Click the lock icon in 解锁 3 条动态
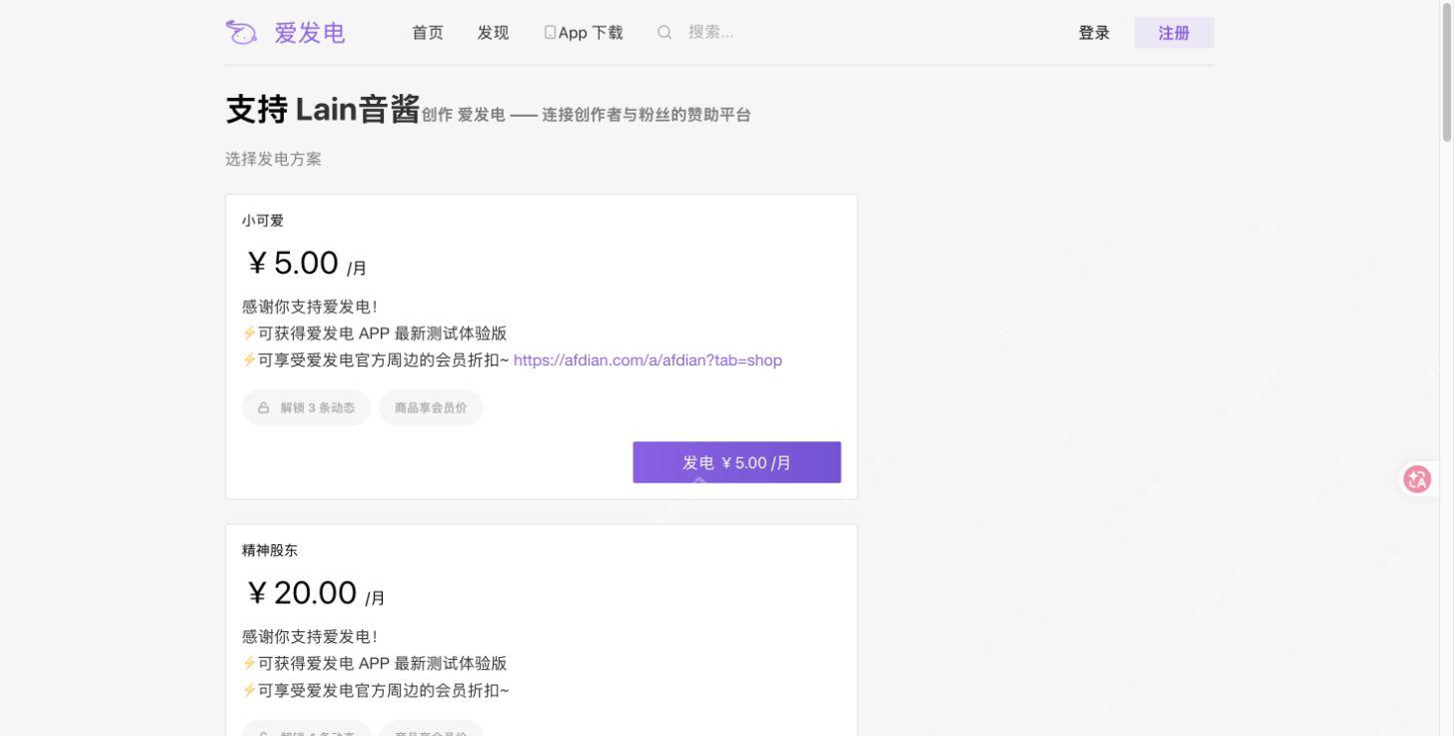Image resolution: width=1454 pixels, height=736 pixels. 264,407
